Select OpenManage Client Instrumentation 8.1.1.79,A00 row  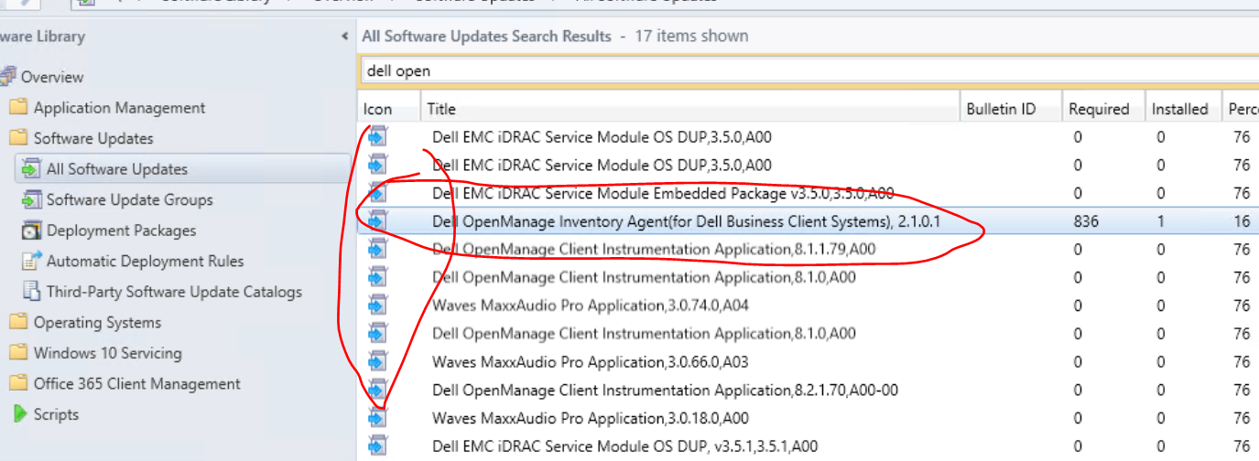tap(808, 249)
